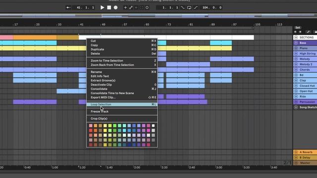This screenshot has width=317, height=178.
Task: Jump to the next locator arrow
Action: [300, 32]
